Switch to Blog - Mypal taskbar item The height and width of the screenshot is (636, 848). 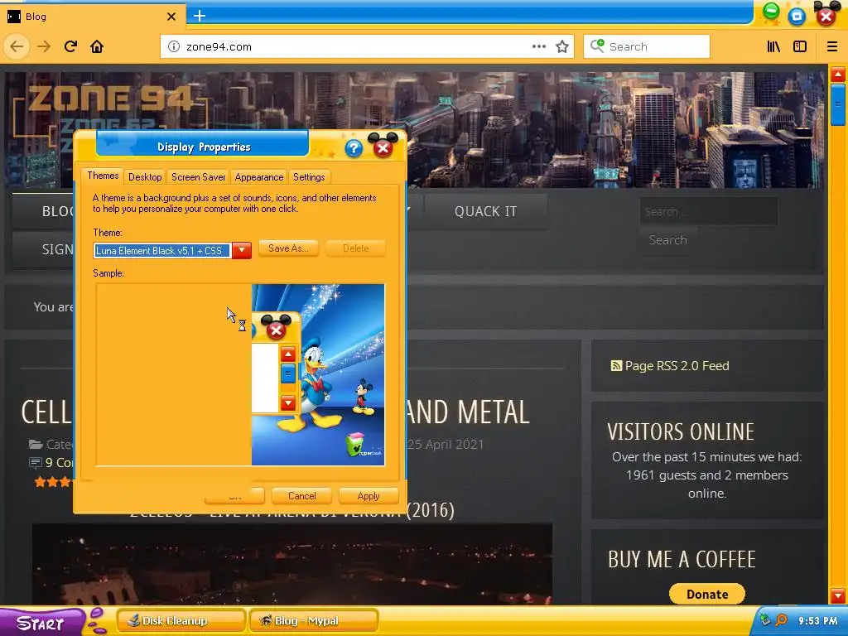[314, 621]
